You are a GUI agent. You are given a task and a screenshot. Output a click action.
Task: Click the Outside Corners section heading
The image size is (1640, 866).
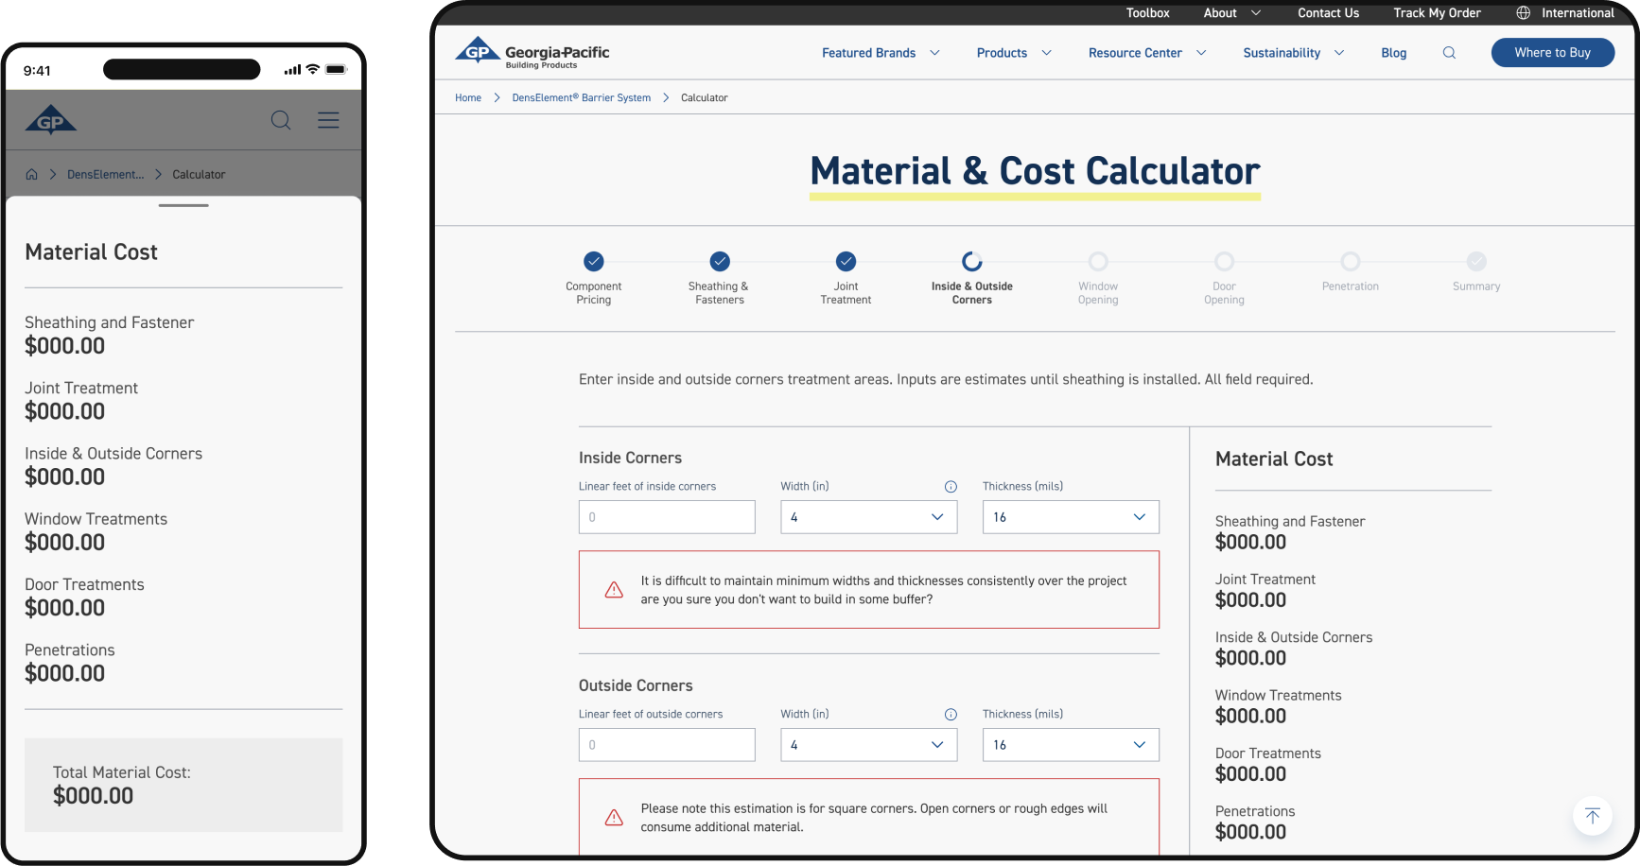pos(636,685)
